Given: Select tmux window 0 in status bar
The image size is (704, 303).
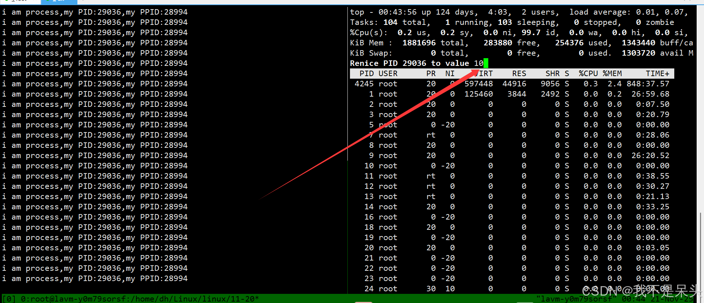Looking at the screenshot, I should 140,299.
